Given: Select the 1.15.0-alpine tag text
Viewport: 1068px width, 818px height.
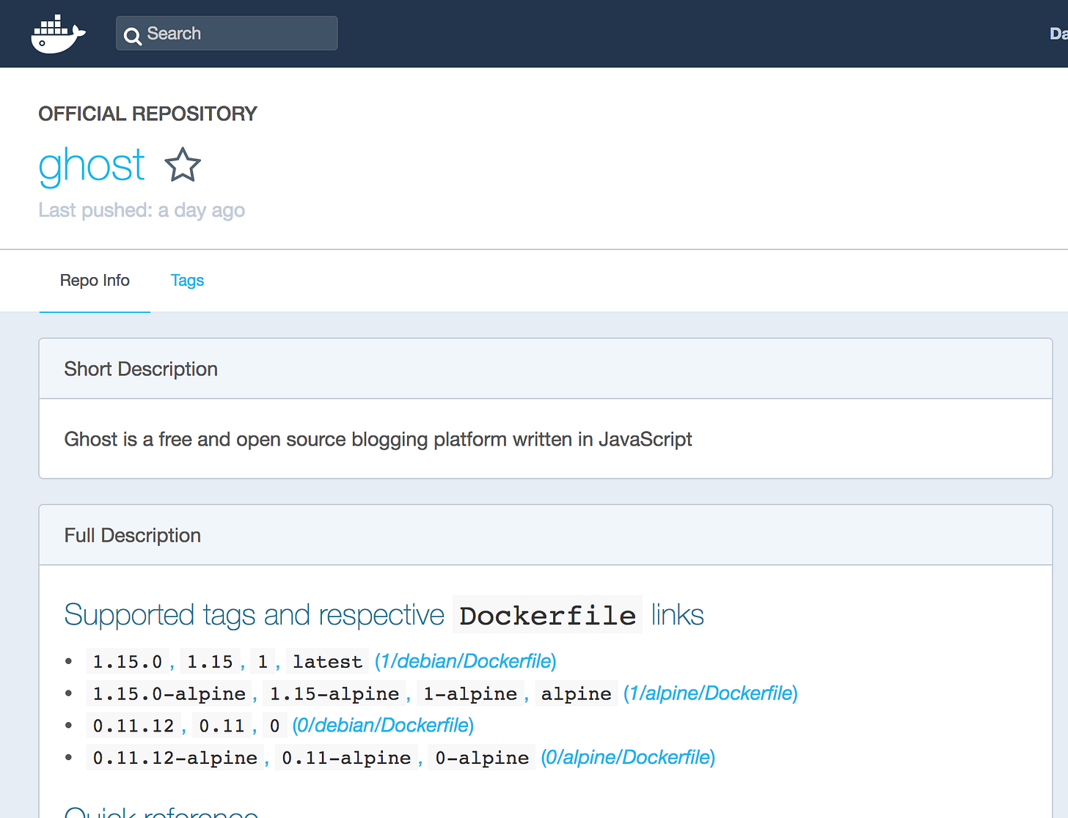Looking at the screenshot, I should click(169, 694).
